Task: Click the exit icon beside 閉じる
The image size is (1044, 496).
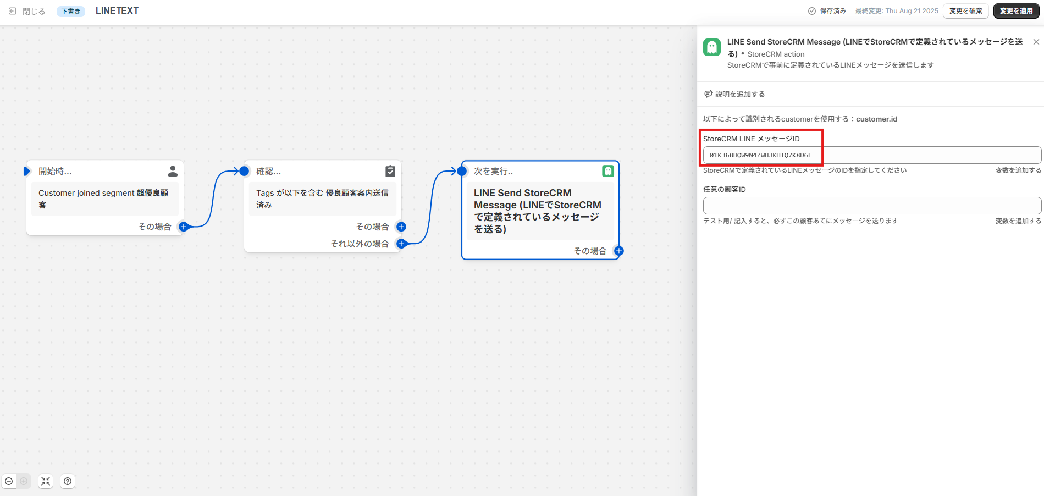Action: point(13,11)
